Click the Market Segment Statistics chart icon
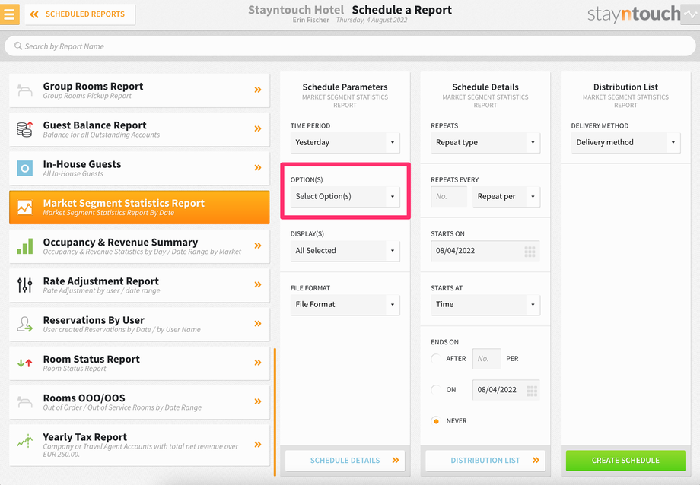 point(25,208)
